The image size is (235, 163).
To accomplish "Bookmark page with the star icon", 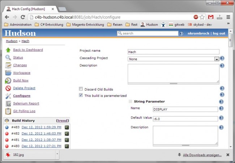I will [202, 17].
